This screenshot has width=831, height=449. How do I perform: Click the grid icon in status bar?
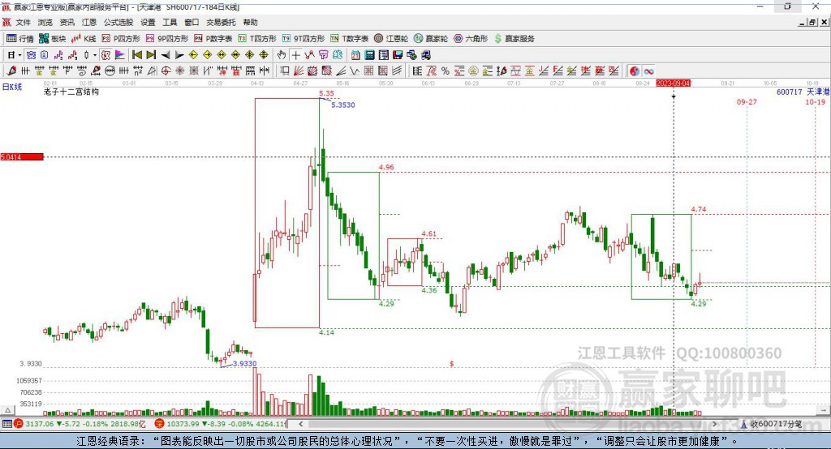(6, 424)
